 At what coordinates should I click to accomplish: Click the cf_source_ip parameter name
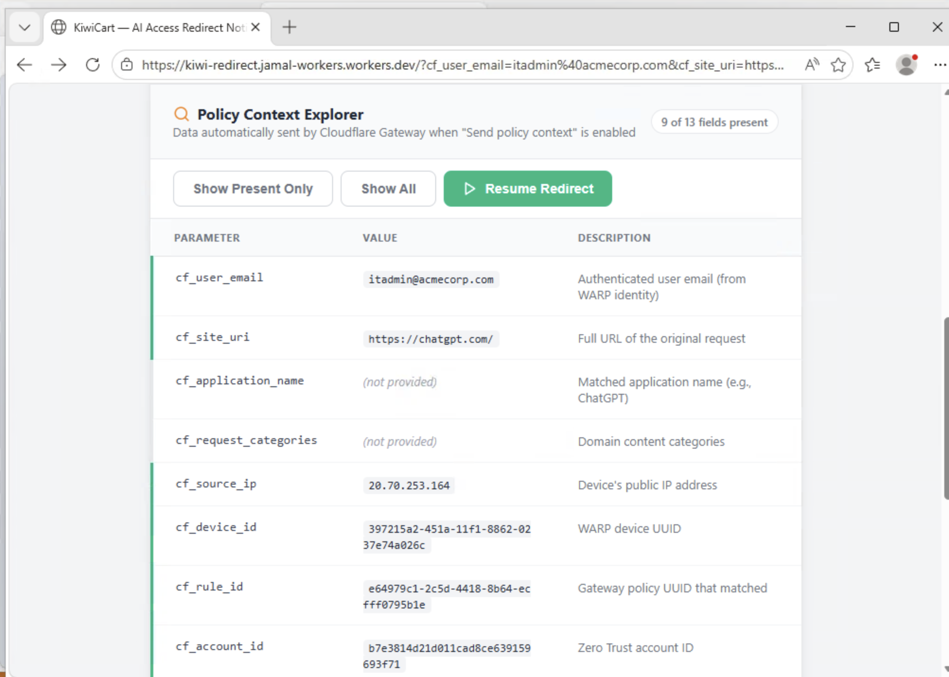point(216,484)
